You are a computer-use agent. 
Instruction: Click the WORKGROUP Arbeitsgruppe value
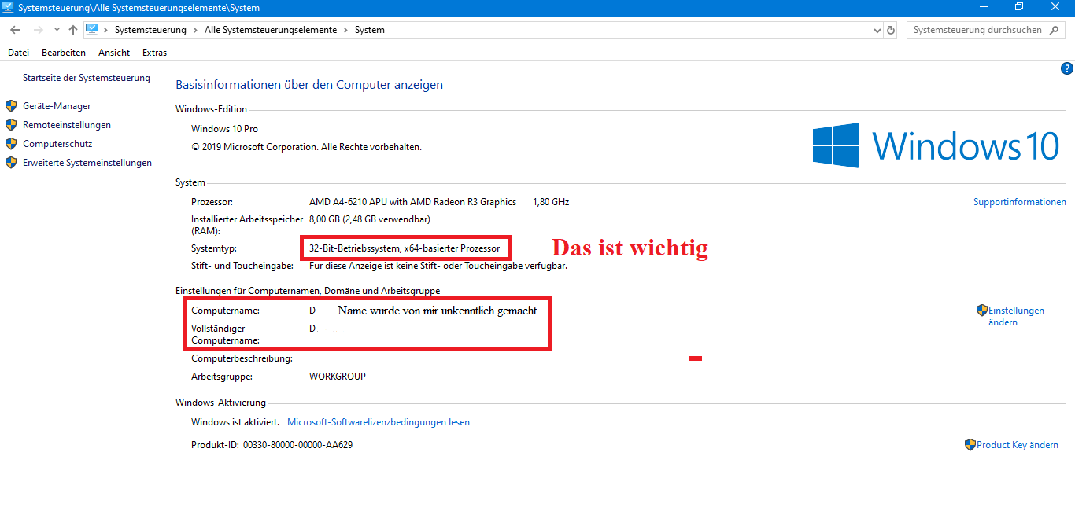(338, 377)
